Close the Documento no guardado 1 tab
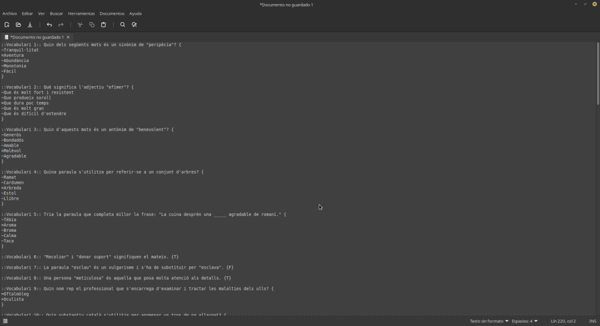 tap(68, 37)
